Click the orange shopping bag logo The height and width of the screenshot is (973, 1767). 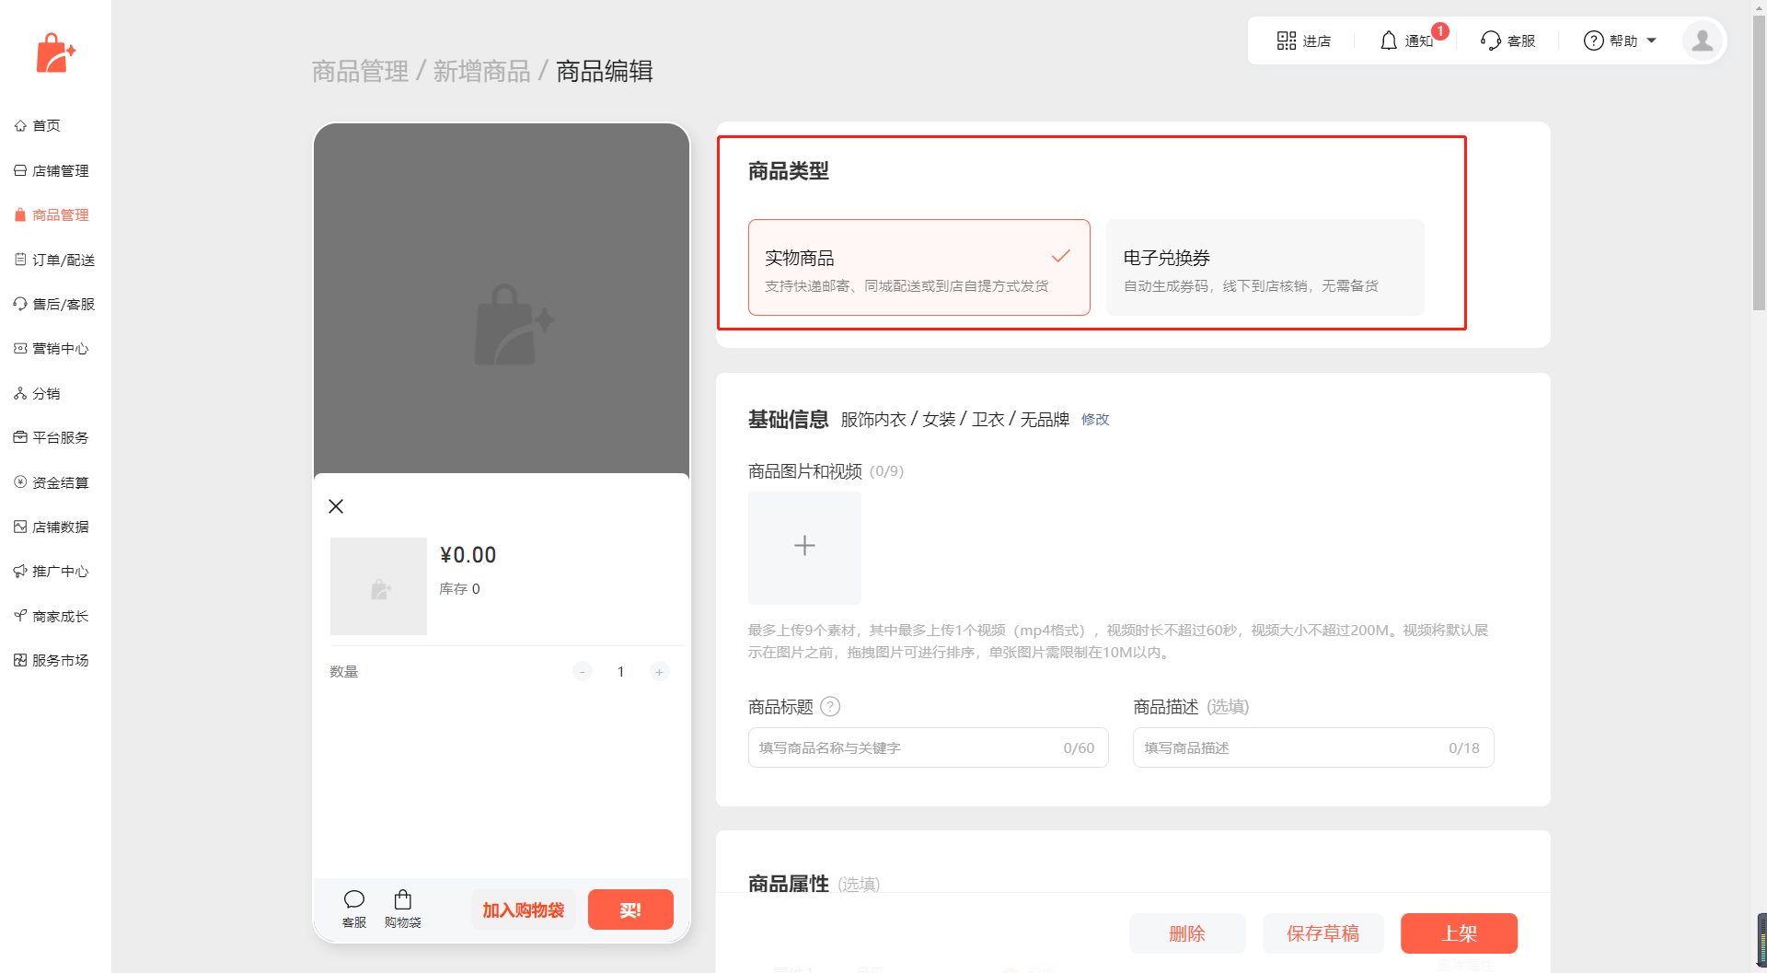point(55,53)
